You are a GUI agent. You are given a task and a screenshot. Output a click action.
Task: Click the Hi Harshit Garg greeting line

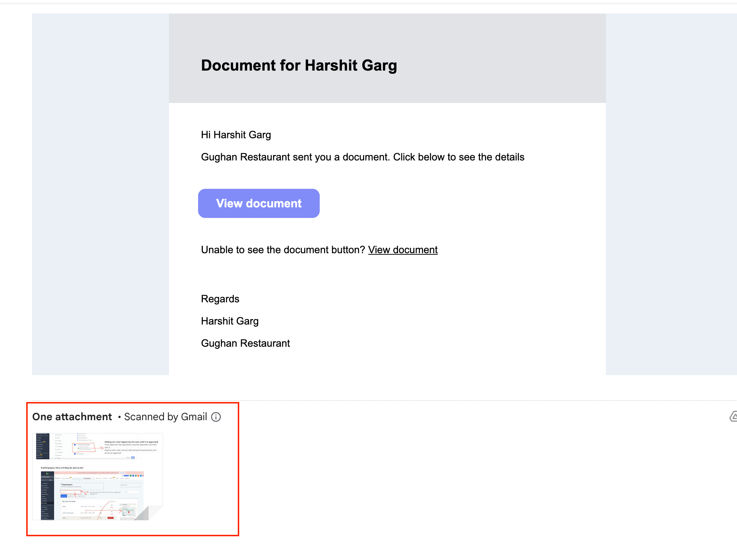pos(236,135)
